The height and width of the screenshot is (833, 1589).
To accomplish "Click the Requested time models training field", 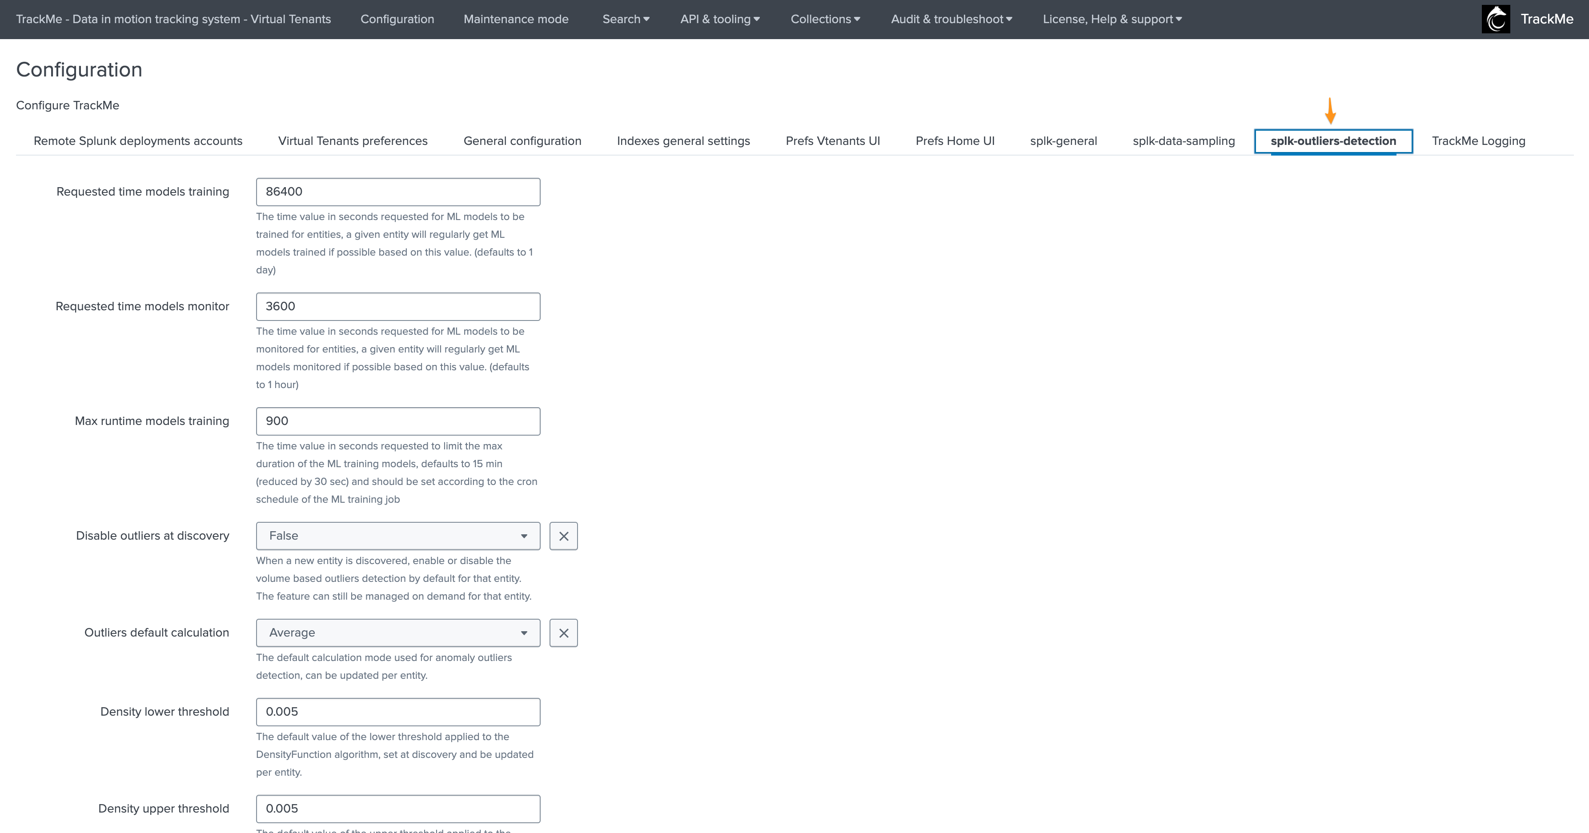I will [398, 192].
